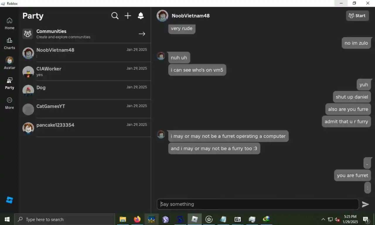The height and width of the screenshot is (225, 375).
Task: Open 7-Zip from the taskbar
Action: point(238,219)
